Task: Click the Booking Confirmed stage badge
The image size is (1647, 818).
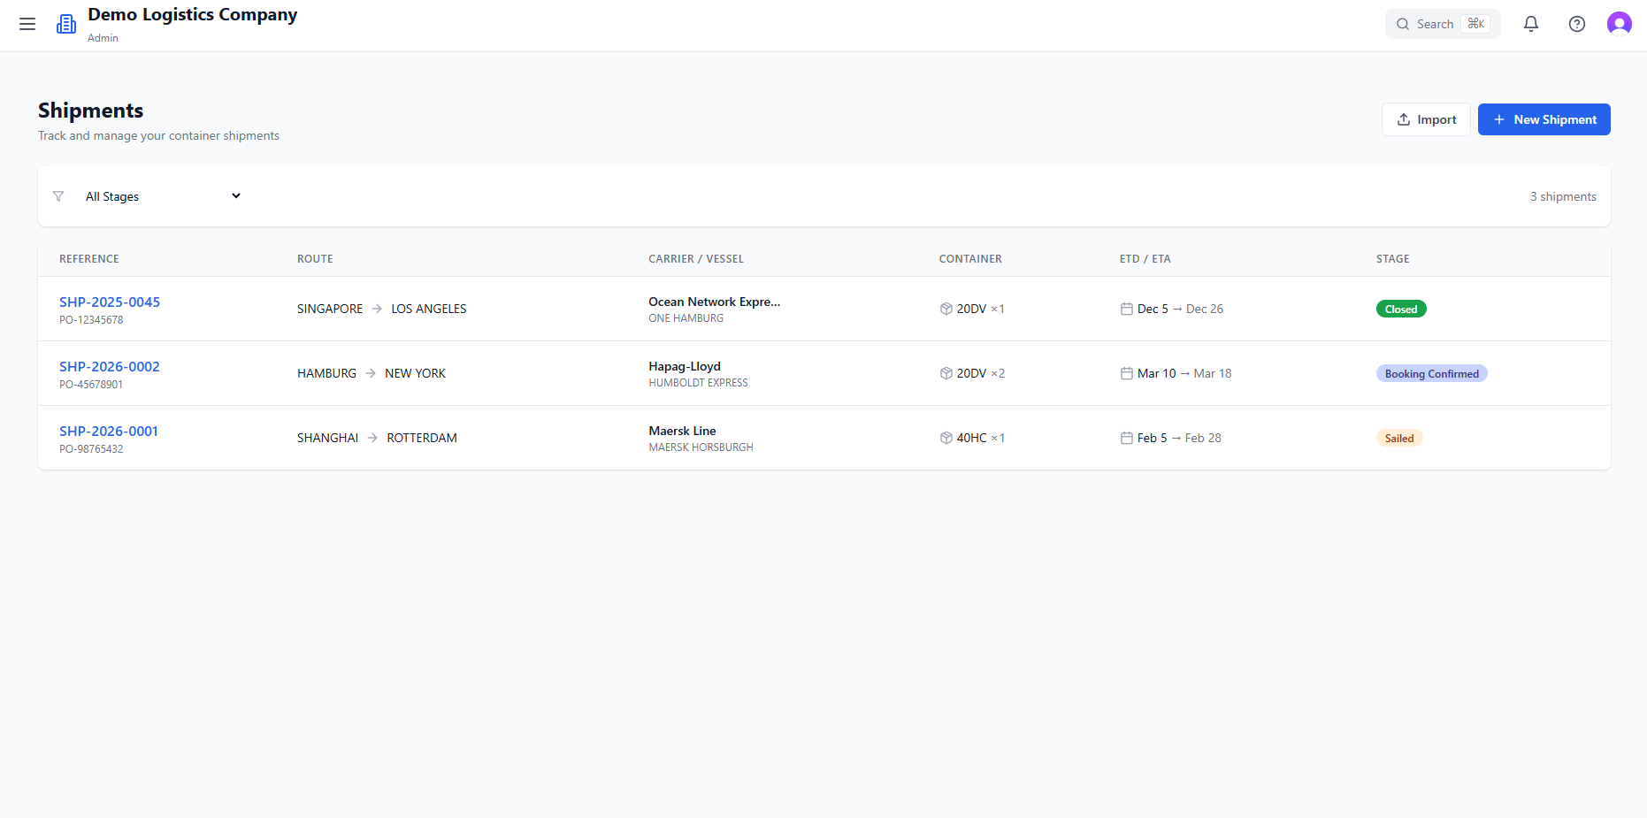Action: click(x=1431, y=372)
